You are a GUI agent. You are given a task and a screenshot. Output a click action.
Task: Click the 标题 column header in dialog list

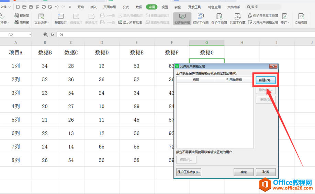pyautogui.click(x=196, y=80)
